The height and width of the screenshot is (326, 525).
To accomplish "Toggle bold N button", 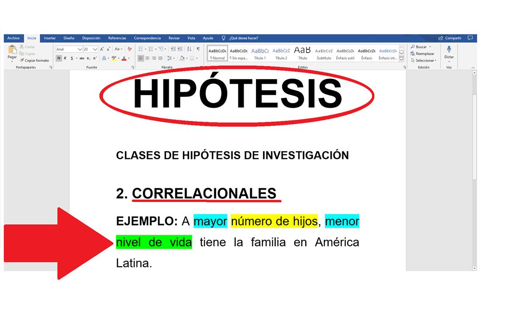I will (59, 58).
